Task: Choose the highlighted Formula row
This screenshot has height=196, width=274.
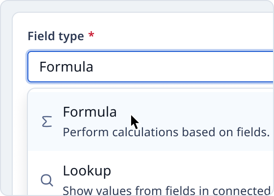Action: [151, 122]
